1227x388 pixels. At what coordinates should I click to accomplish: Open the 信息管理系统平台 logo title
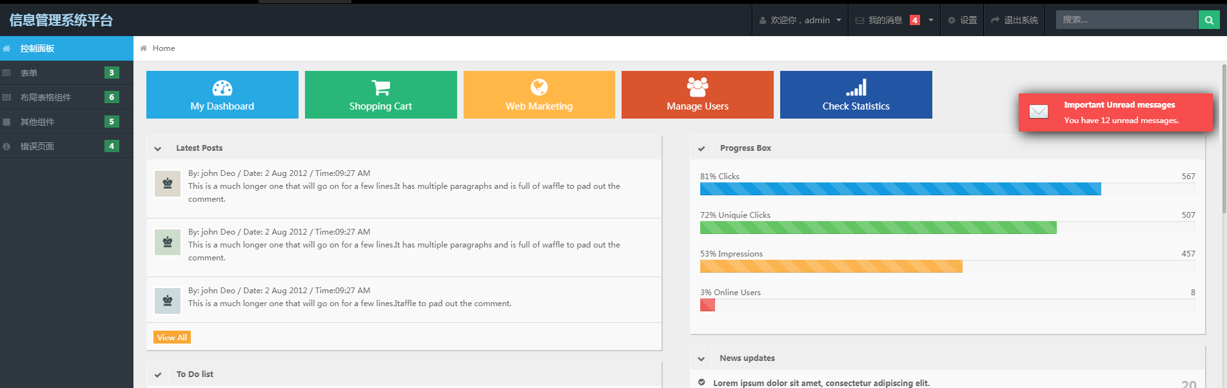tap(61, 20)
